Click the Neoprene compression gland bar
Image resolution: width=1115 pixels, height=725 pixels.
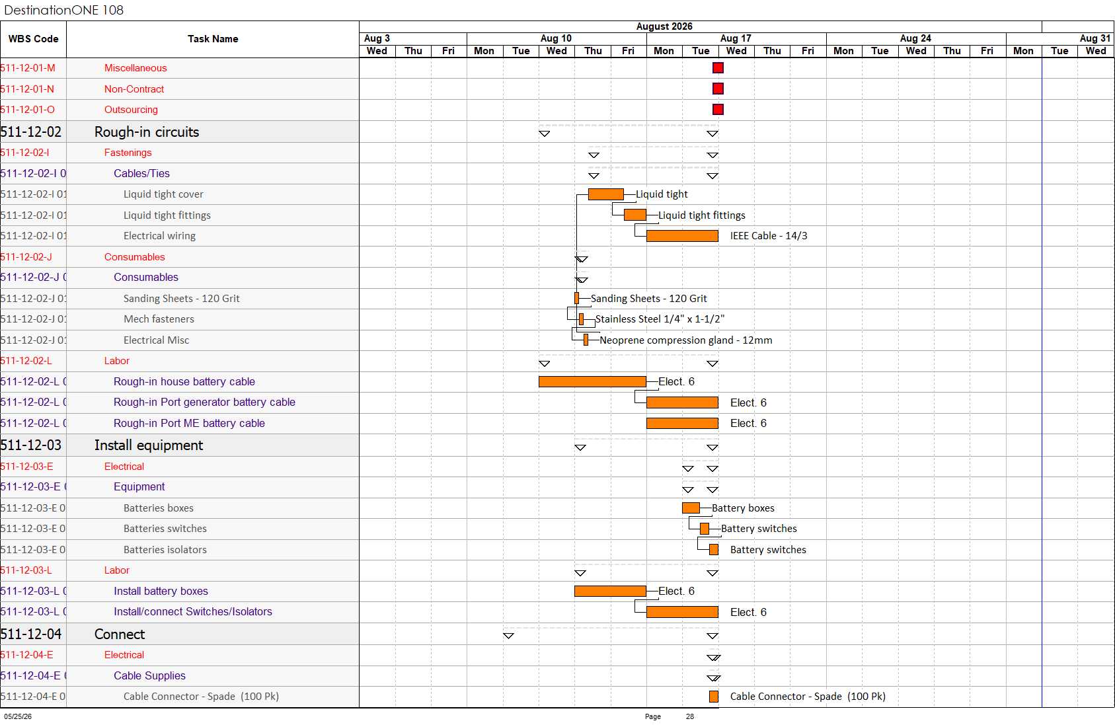pos(586,340)
